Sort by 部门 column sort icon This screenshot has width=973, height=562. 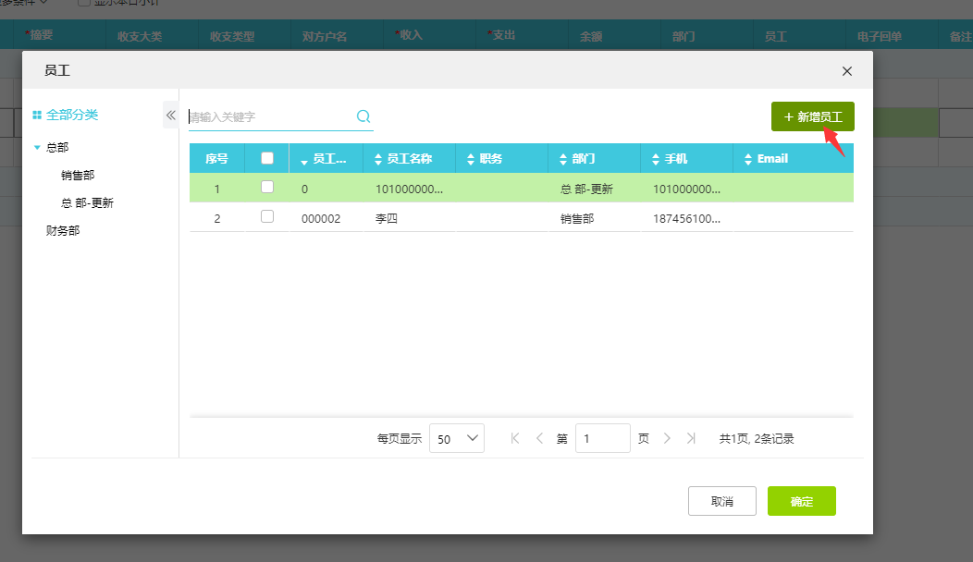point(563,159)
